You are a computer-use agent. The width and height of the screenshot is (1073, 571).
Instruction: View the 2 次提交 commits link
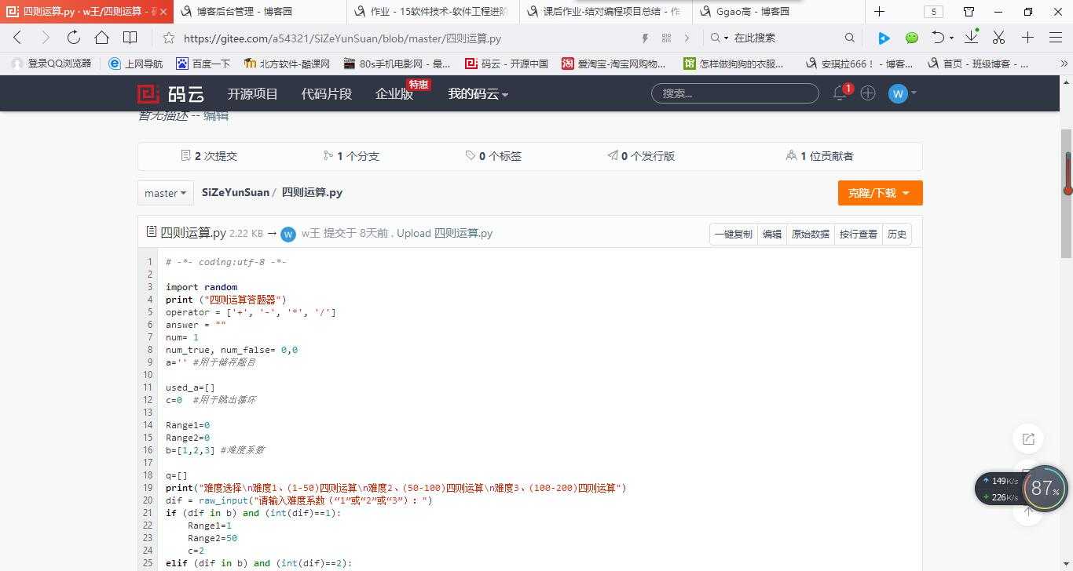(x=209, y=156)
